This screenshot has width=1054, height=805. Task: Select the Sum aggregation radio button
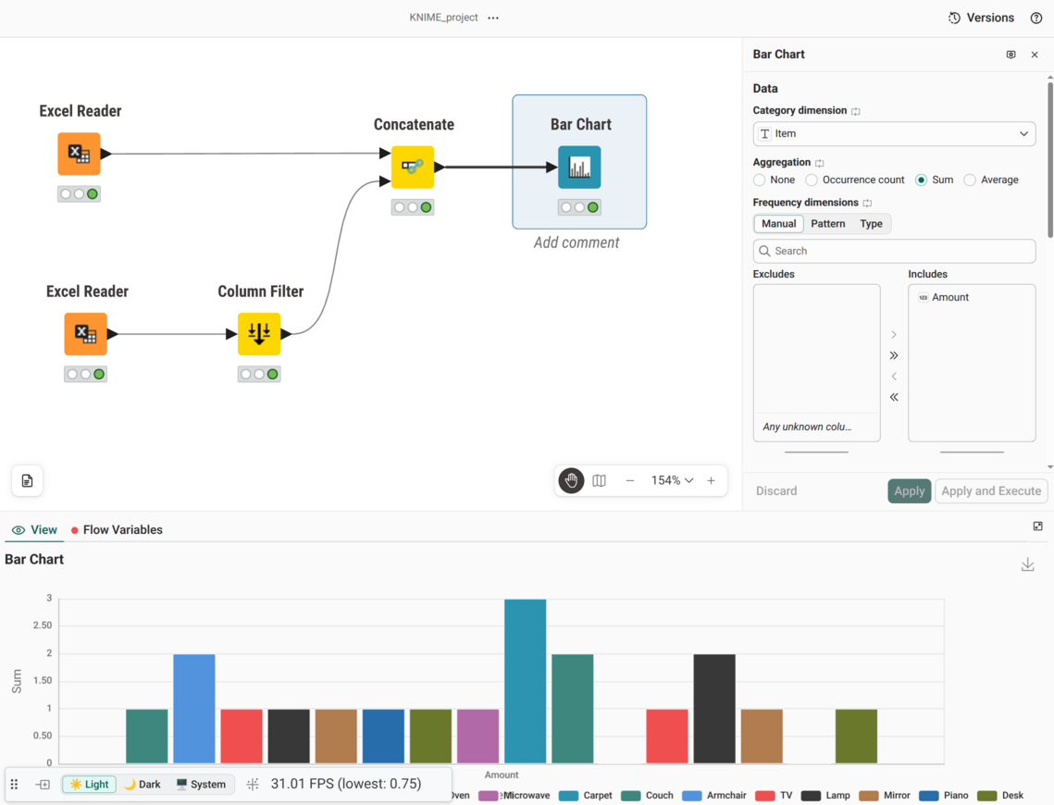(x=922, y=180)
